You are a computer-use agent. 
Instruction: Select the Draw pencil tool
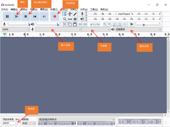pyautogui.click(x=75, y=14)
